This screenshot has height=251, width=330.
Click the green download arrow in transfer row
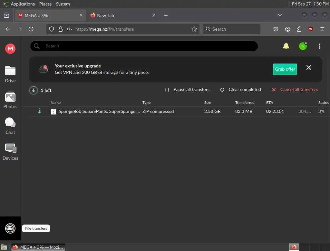tap(39, 111)
